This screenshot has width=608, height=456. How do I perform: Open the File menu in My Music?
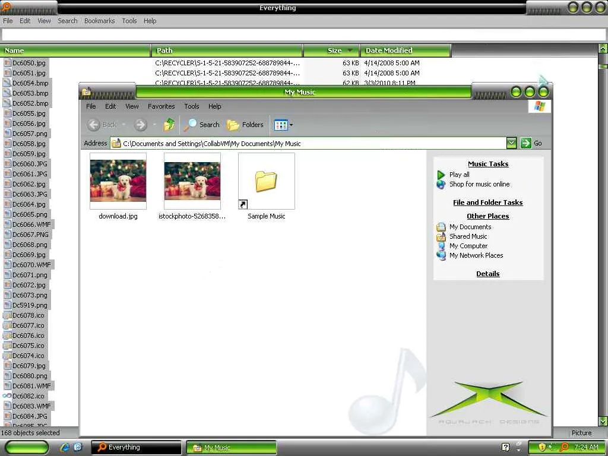[91, 106]
